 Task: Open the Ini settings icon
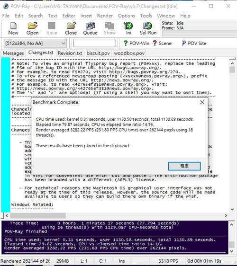tap(128, 28)
